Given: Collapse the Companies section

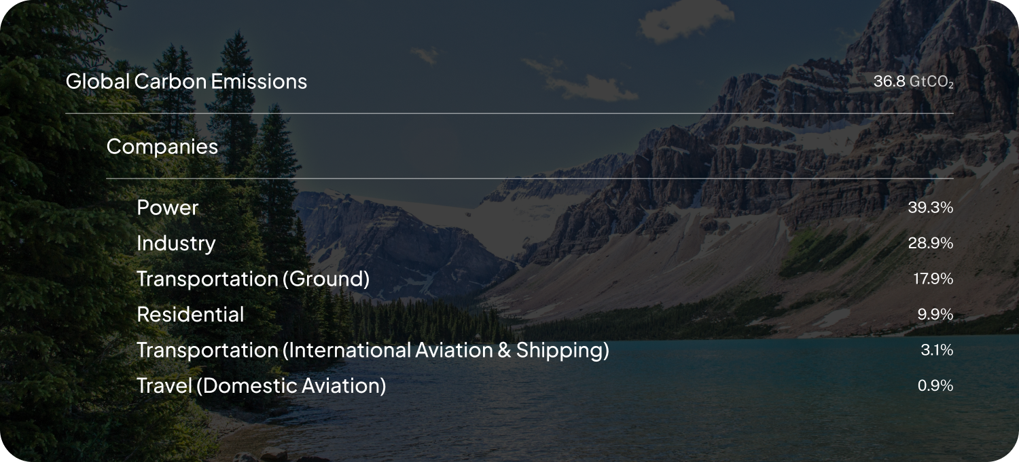Looking at the screenshot, I should point(162,147).
